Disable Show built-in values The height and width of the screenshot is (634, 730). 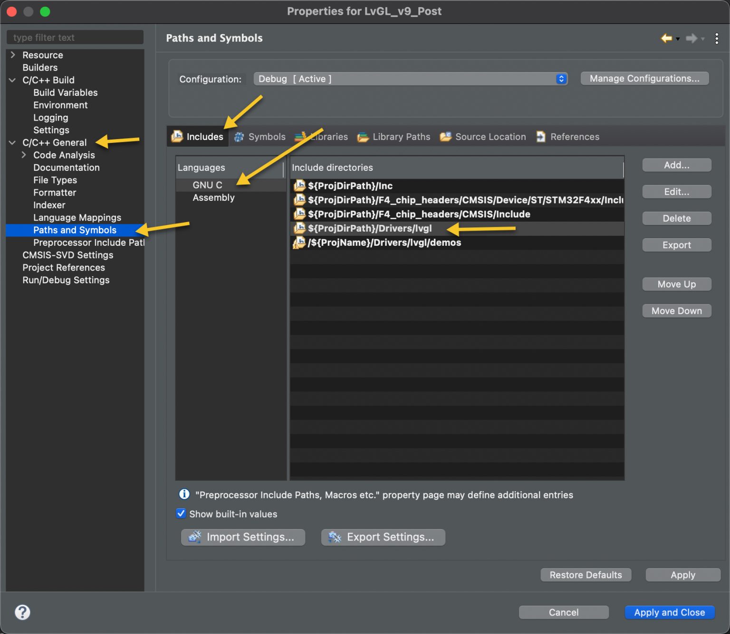[181, 513]
